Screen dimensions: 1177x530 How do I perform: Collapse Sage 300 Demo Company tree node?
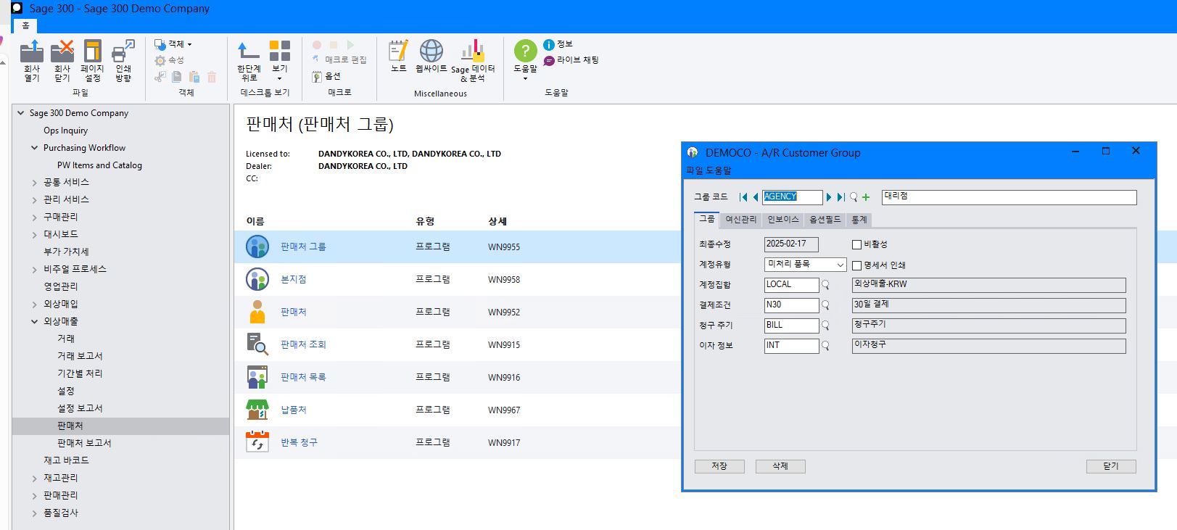[x=20, y=112]
